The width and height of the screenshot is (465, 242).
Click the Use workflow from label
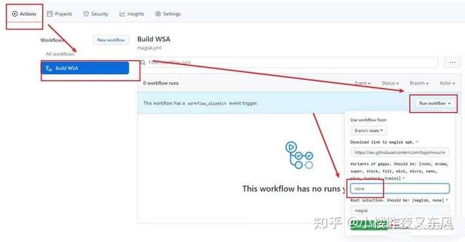(368, 120)
